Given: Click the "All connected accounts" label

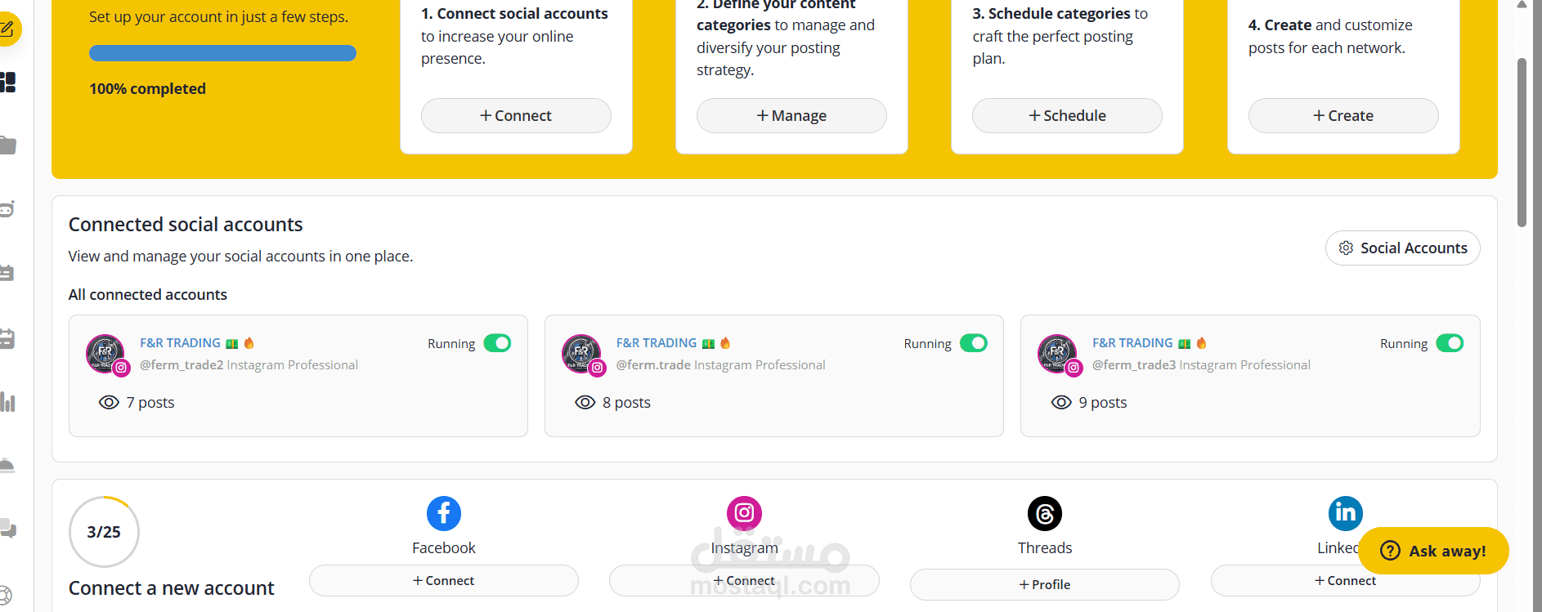Looking at the screenshot, I should [148, 294].
